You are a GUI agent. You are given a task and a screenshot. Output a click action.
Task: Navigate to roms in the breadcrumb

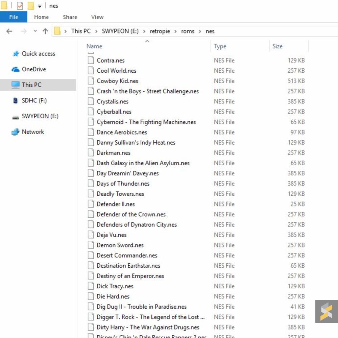pyautogui.click(x=188, y=31)
